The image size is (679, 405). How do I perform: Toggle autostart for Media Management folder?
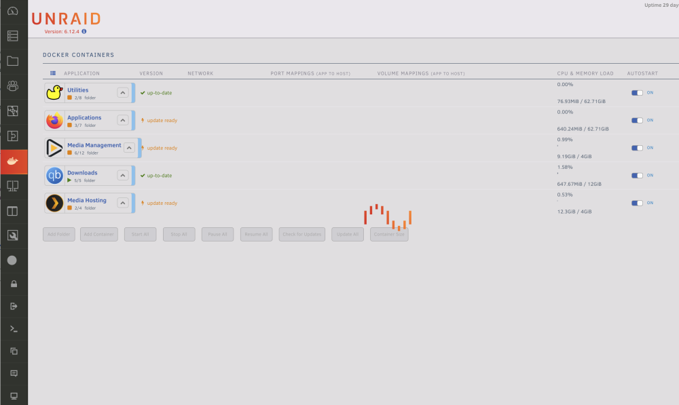tap(637, 148)
